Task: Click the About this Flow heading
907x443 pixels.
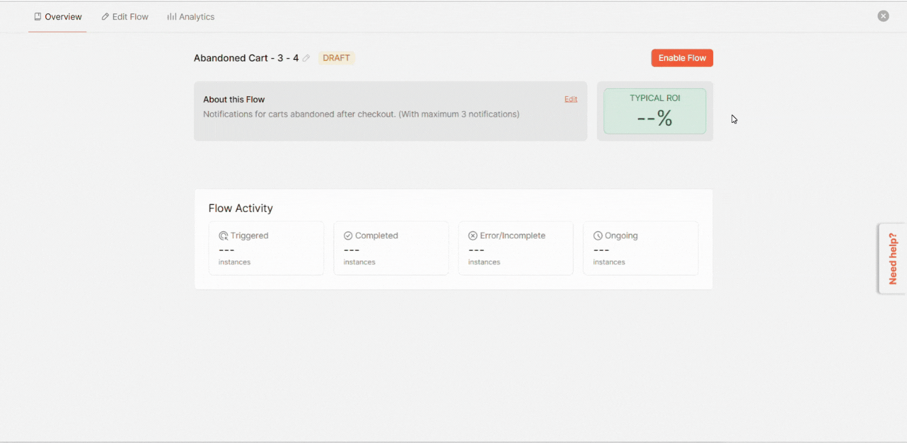Action: [234, 99]
